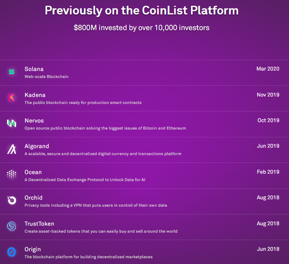This screenshot has height=264, width=289.
Task: Click the Kadena K logo icon
Action: click(x=12, y=97)
